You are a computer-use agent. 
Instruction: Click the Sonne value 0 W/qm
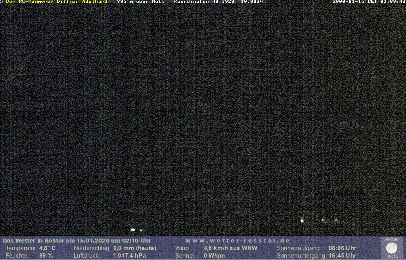point(214,256)
